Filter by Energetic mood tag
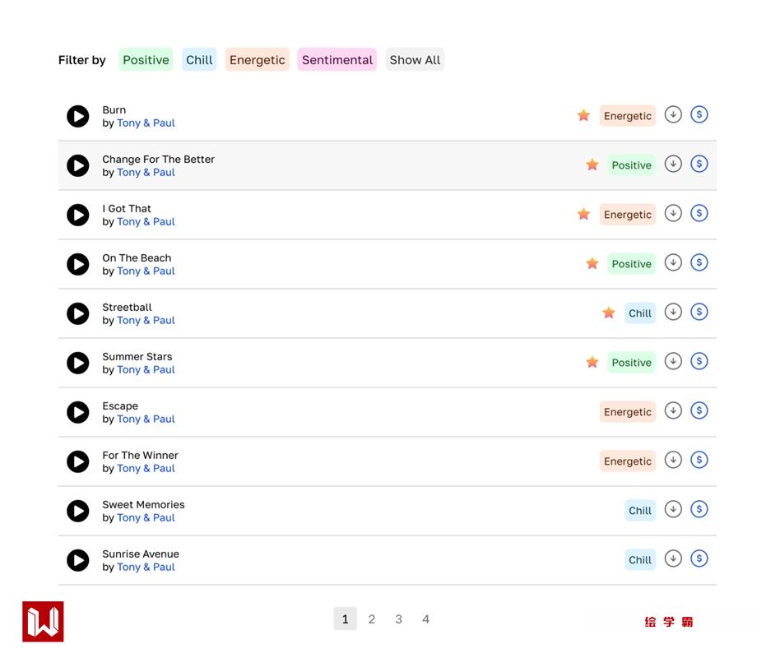The height and width of the screenshot is (658, 780). point(258,60)
